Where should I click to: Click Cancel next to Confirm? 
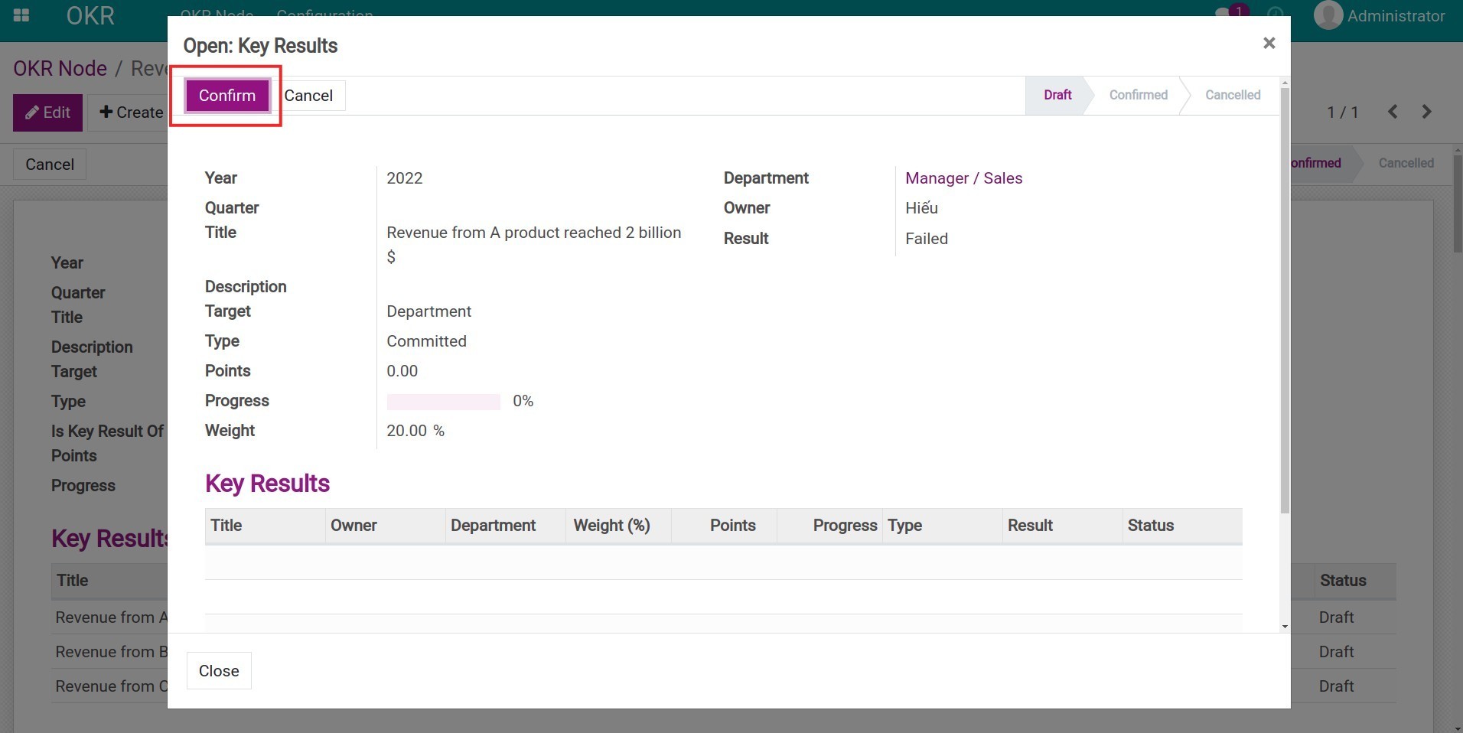click(x=308, y=96)
